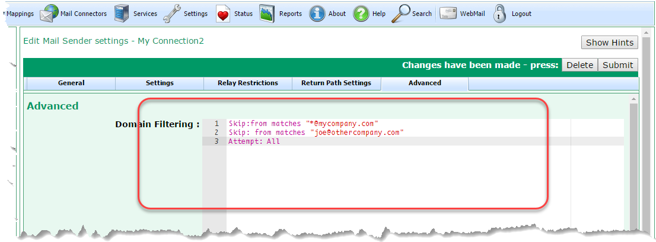Click the green 'Advanced' section heading
The height and width of the screenshot is (242, 656).
pyautogui.click(x=53, y=106)
